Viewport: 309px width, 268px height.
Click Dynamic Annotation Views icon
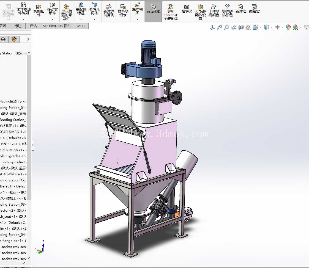[x=248, y=27]
